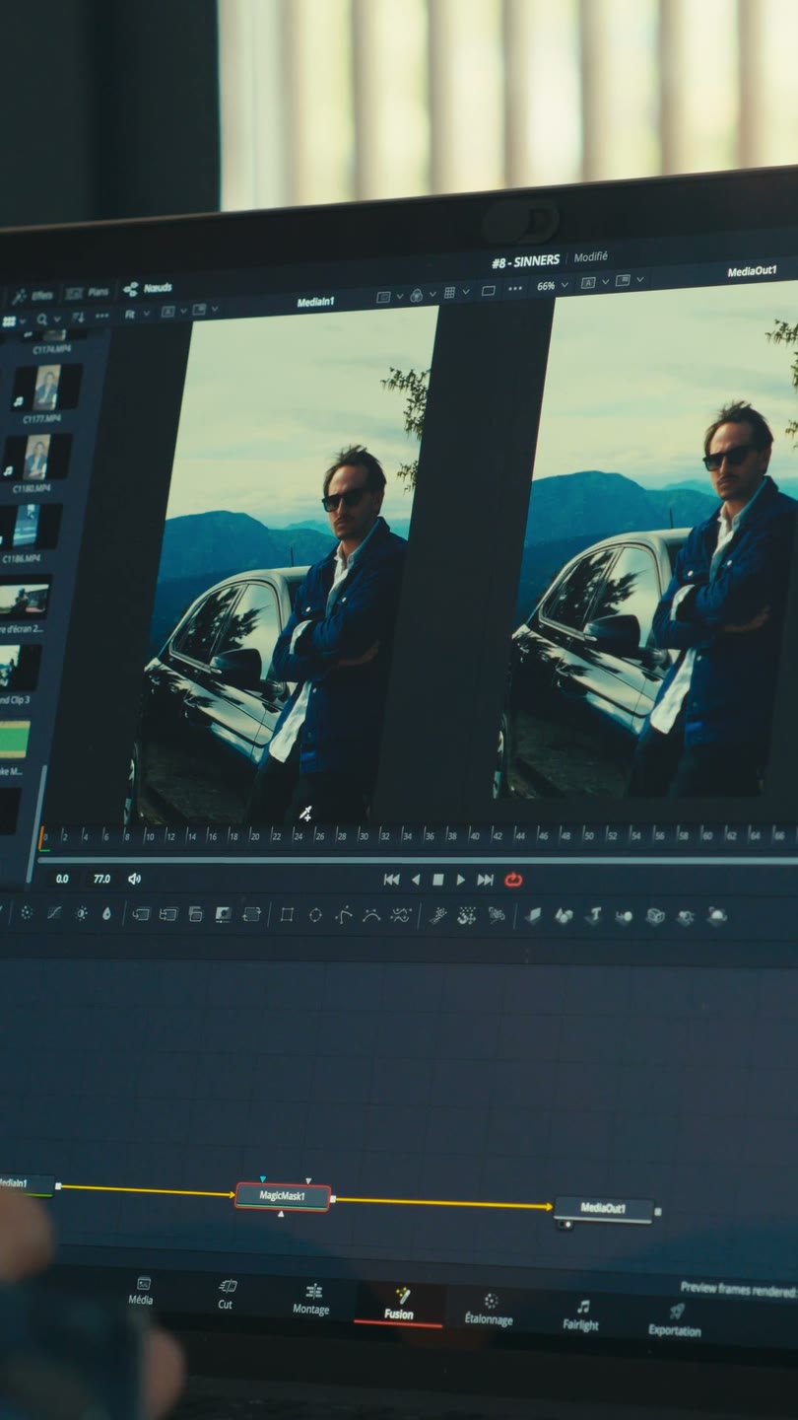This screenshot has width=798, height=1420.
Task: Click the single viewer layout icon
Action: click(488, 290)
